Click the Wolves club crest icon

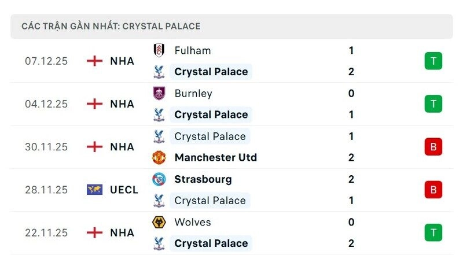click(159, 222)
